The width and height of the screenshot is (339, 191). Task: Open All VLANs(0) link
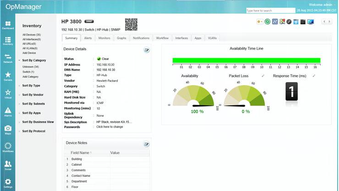pos(30,49)
